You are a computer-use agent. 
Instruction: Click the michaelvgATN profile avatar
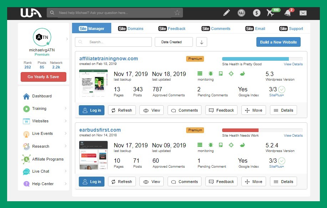(42, 37)
